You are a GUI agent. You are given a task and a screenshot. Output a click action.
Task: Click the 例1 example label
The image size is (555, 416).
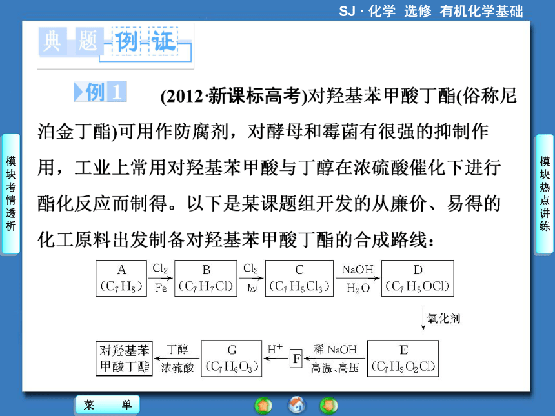[x=100, y=92]
